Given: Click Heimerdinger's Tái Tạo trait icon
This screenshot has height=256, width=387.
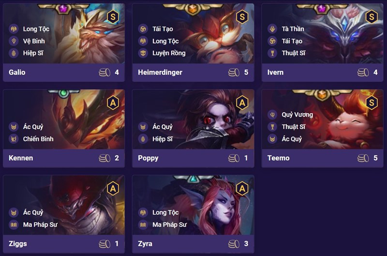Looking at the screenshot, I should pyautogui.click(x=143, y=29).
